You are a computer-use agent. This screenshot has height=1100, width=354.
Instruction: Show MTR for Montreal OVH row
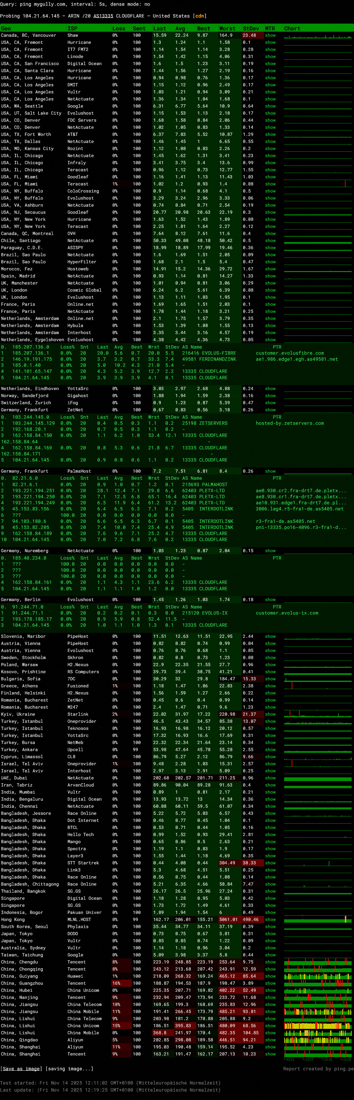tap(270, 234)
